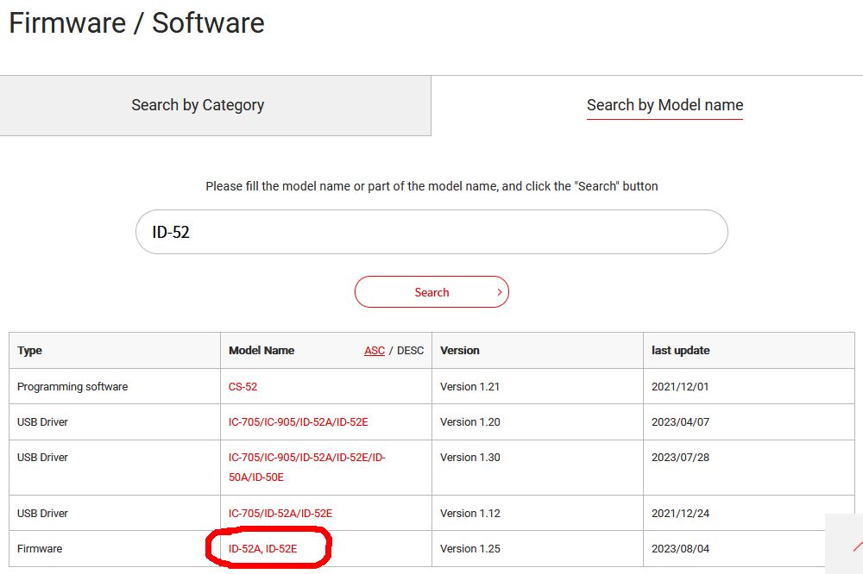Open the ID-52A, ID-52E firmware link
This screenshot has width=863, height=574.
click(x=262, y=549)
